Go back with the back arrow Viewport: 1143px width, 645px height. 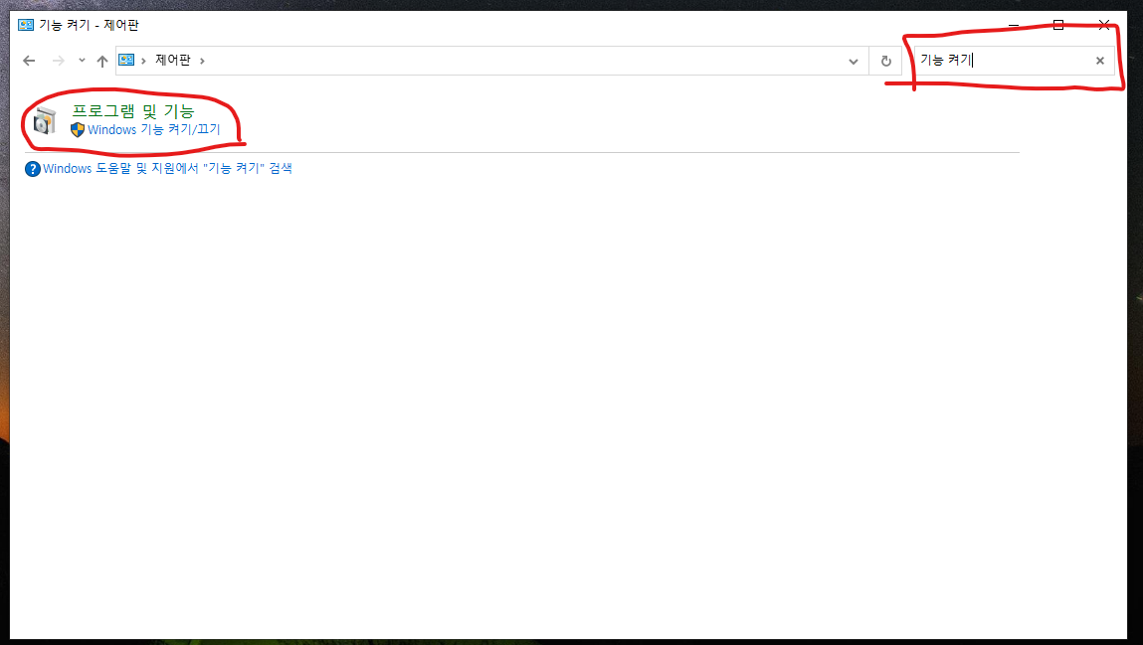coord(29,61)
